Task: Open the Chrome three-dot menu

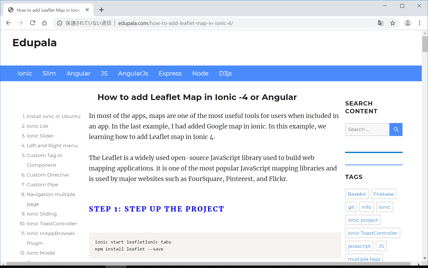Action: point(420,23)
